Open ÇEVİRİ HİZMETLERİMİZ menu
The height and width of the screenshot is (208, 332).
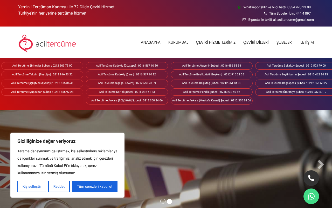pyautogui.click(x=216, y=42)
